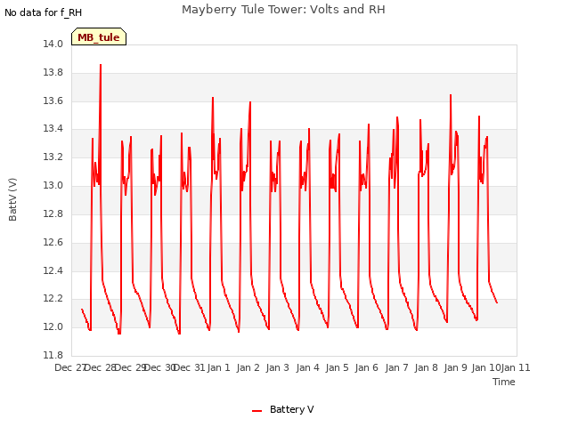
Task: Click the voltage peak near Jan 9
Action: point(451,95)
